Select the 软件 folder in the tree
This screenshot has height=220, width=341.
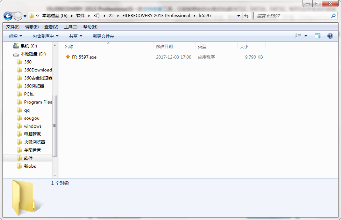click(28, 158)
